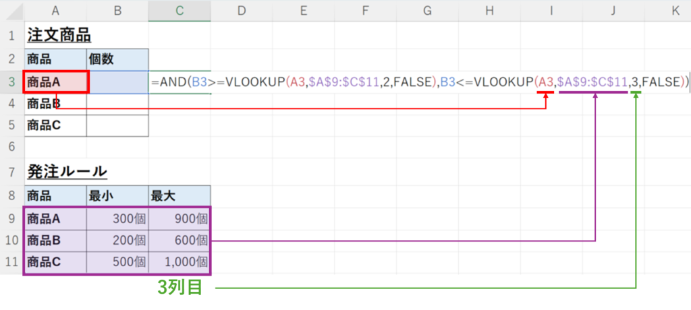Select row 9 header
This screenshot has width=691, height=310.
(12, 218)
